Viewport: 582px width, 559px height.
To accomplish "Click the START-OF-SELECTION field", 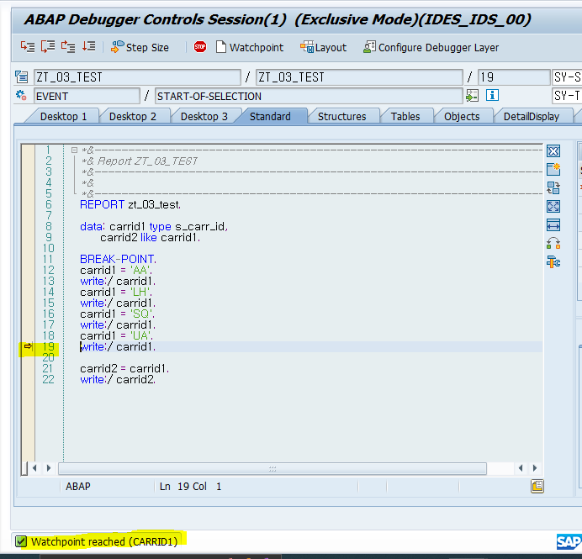I will click(309, 96).
